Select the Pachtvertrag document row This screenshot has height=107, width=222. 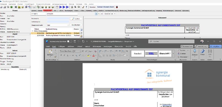(x=55, y=33)
